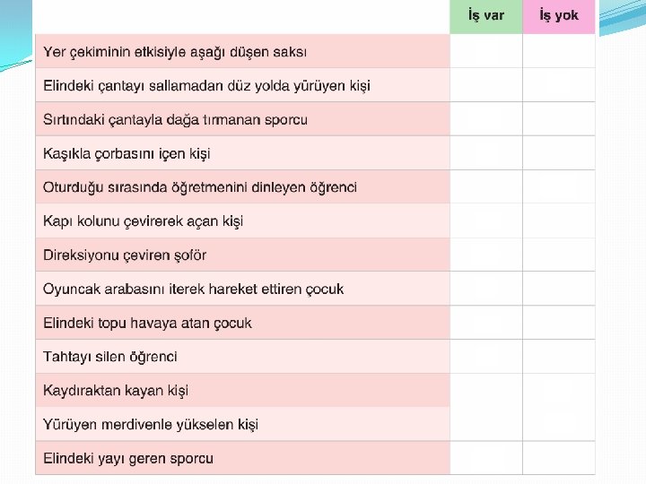This screenshot has width=646, height=484.
Task: Mark İş var for topu havaya atan çocuk
Action: pos(485,323)
